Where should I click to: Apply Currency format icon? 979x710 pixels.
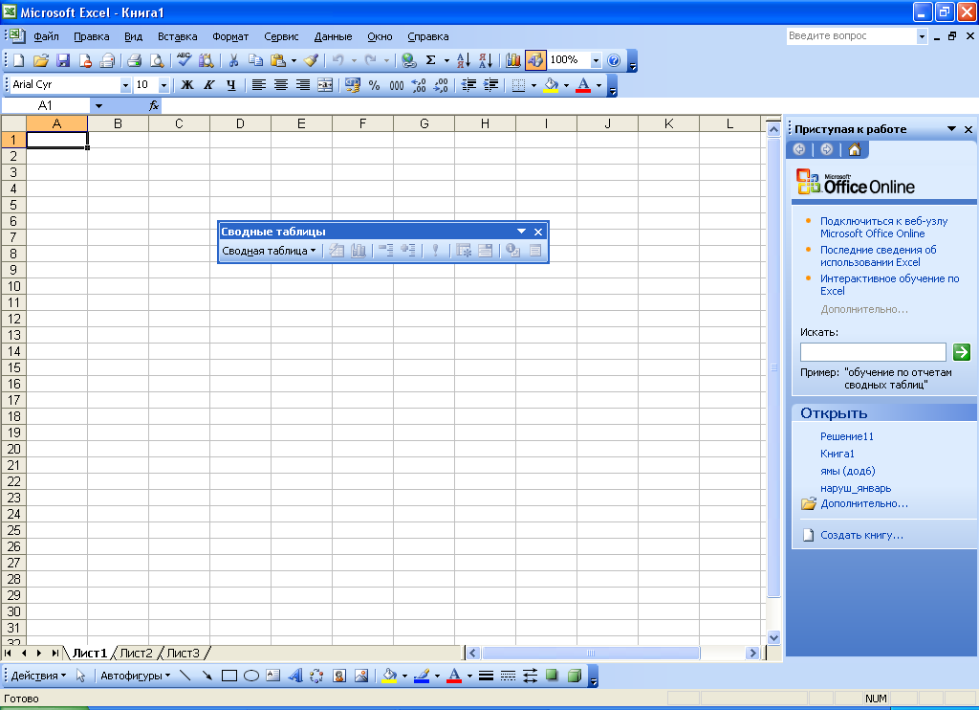click(x=352, y=85)
